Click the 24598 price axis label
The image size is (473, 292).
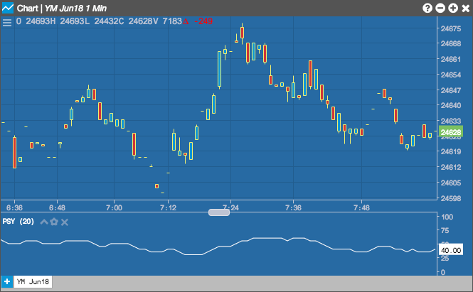coord(451,199)
